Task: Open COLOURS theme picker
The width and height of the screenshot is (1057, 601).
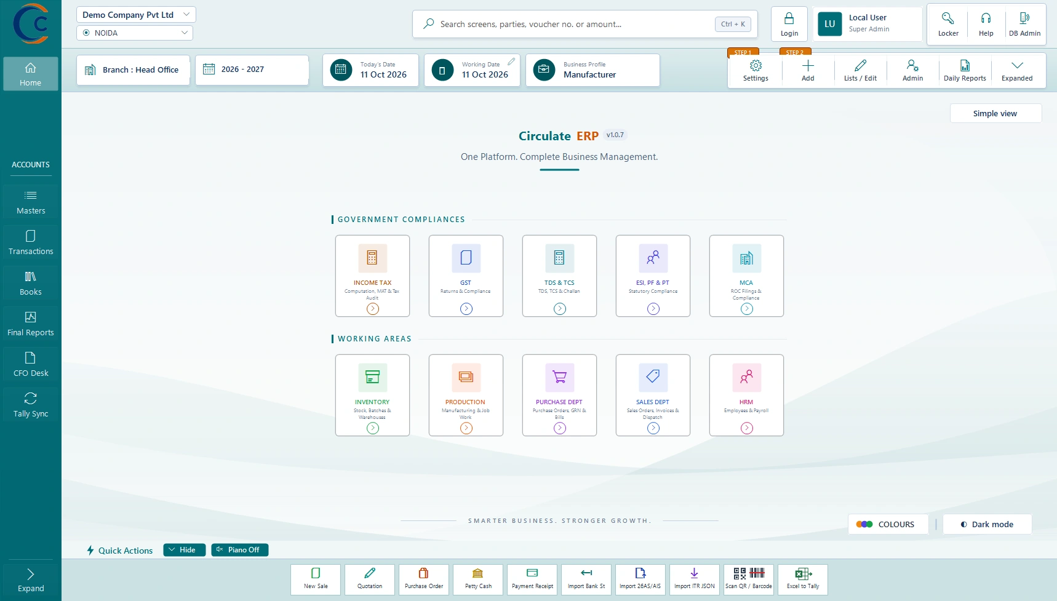Action: point(888,524)
